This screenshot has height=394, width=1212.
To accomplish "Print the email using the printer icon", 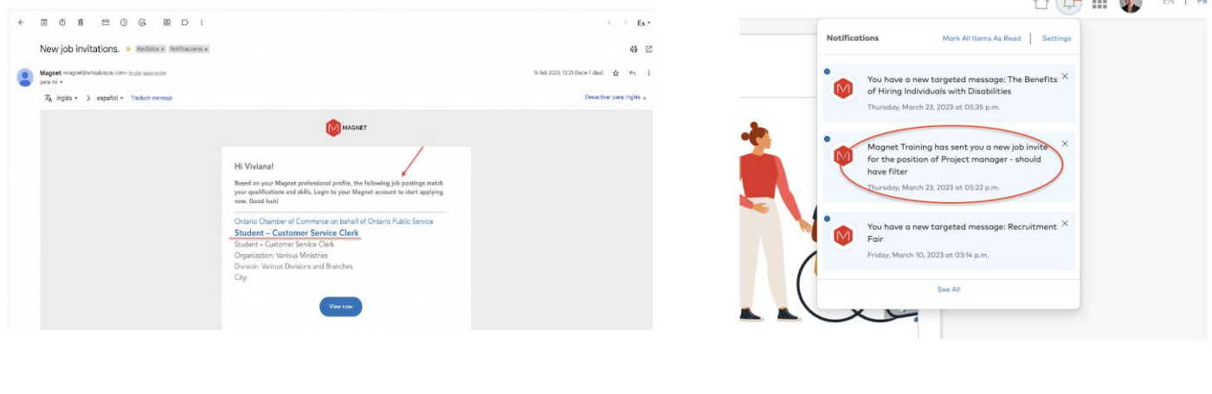I will pyautogui.click(x=634, y=49).
